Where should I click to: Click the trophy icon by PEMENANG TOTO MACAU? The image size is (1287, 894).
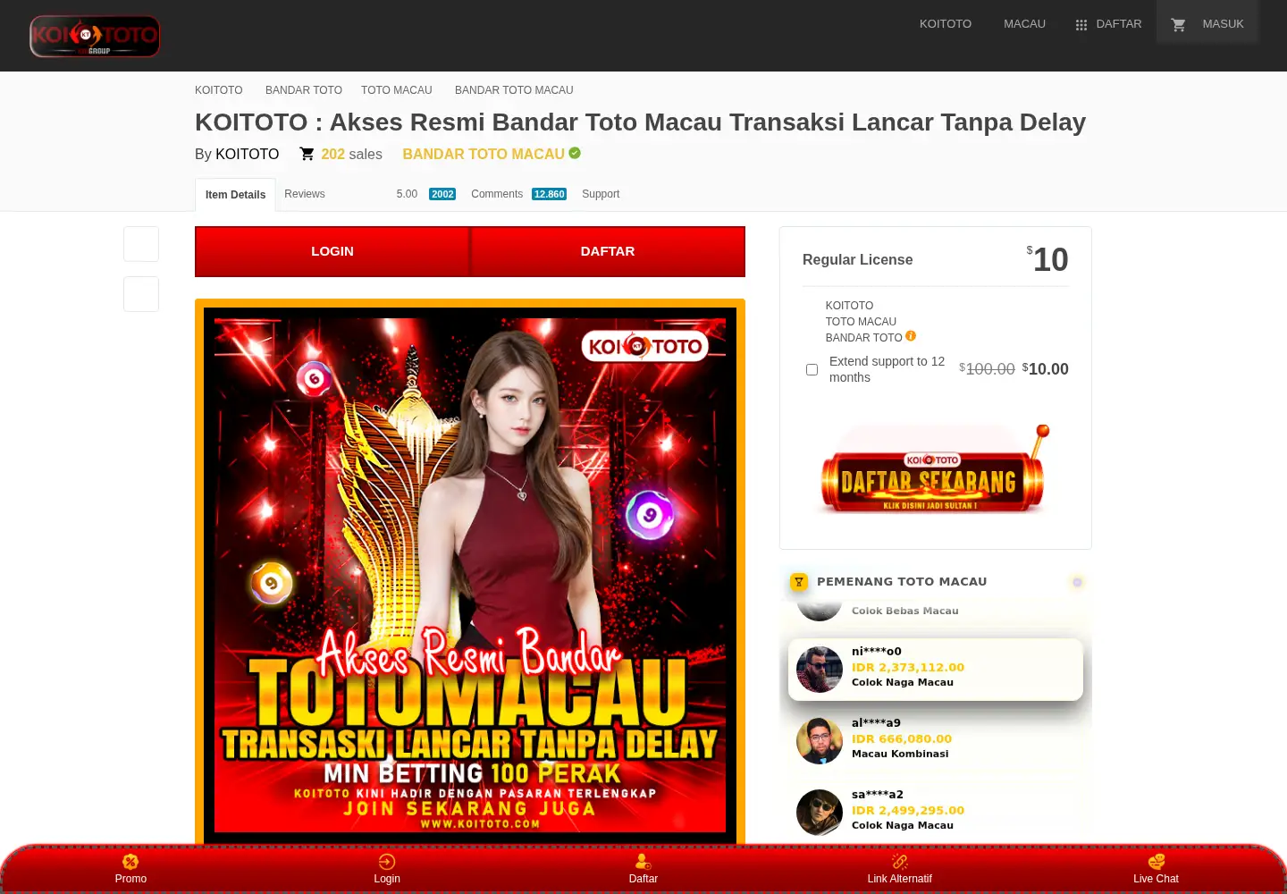point(799,582)
